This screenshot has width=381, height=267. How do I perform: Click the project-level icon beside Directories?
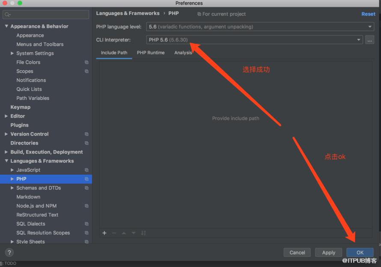(86, 143)
